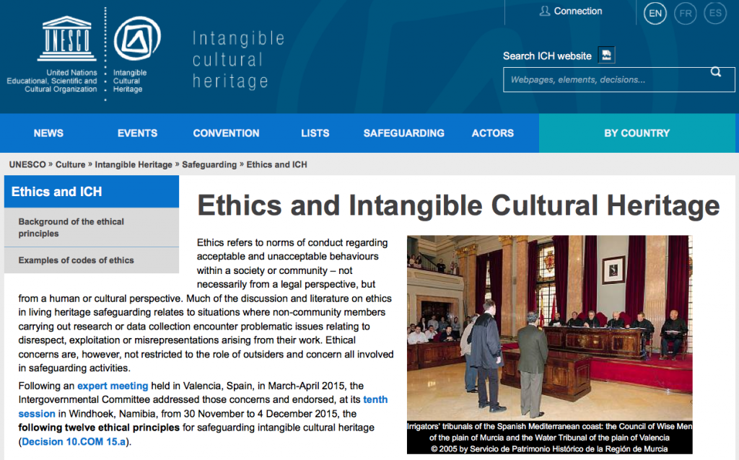Click the search magnifier icon
This screenshot has height=460, width=739.
(715, 72)
